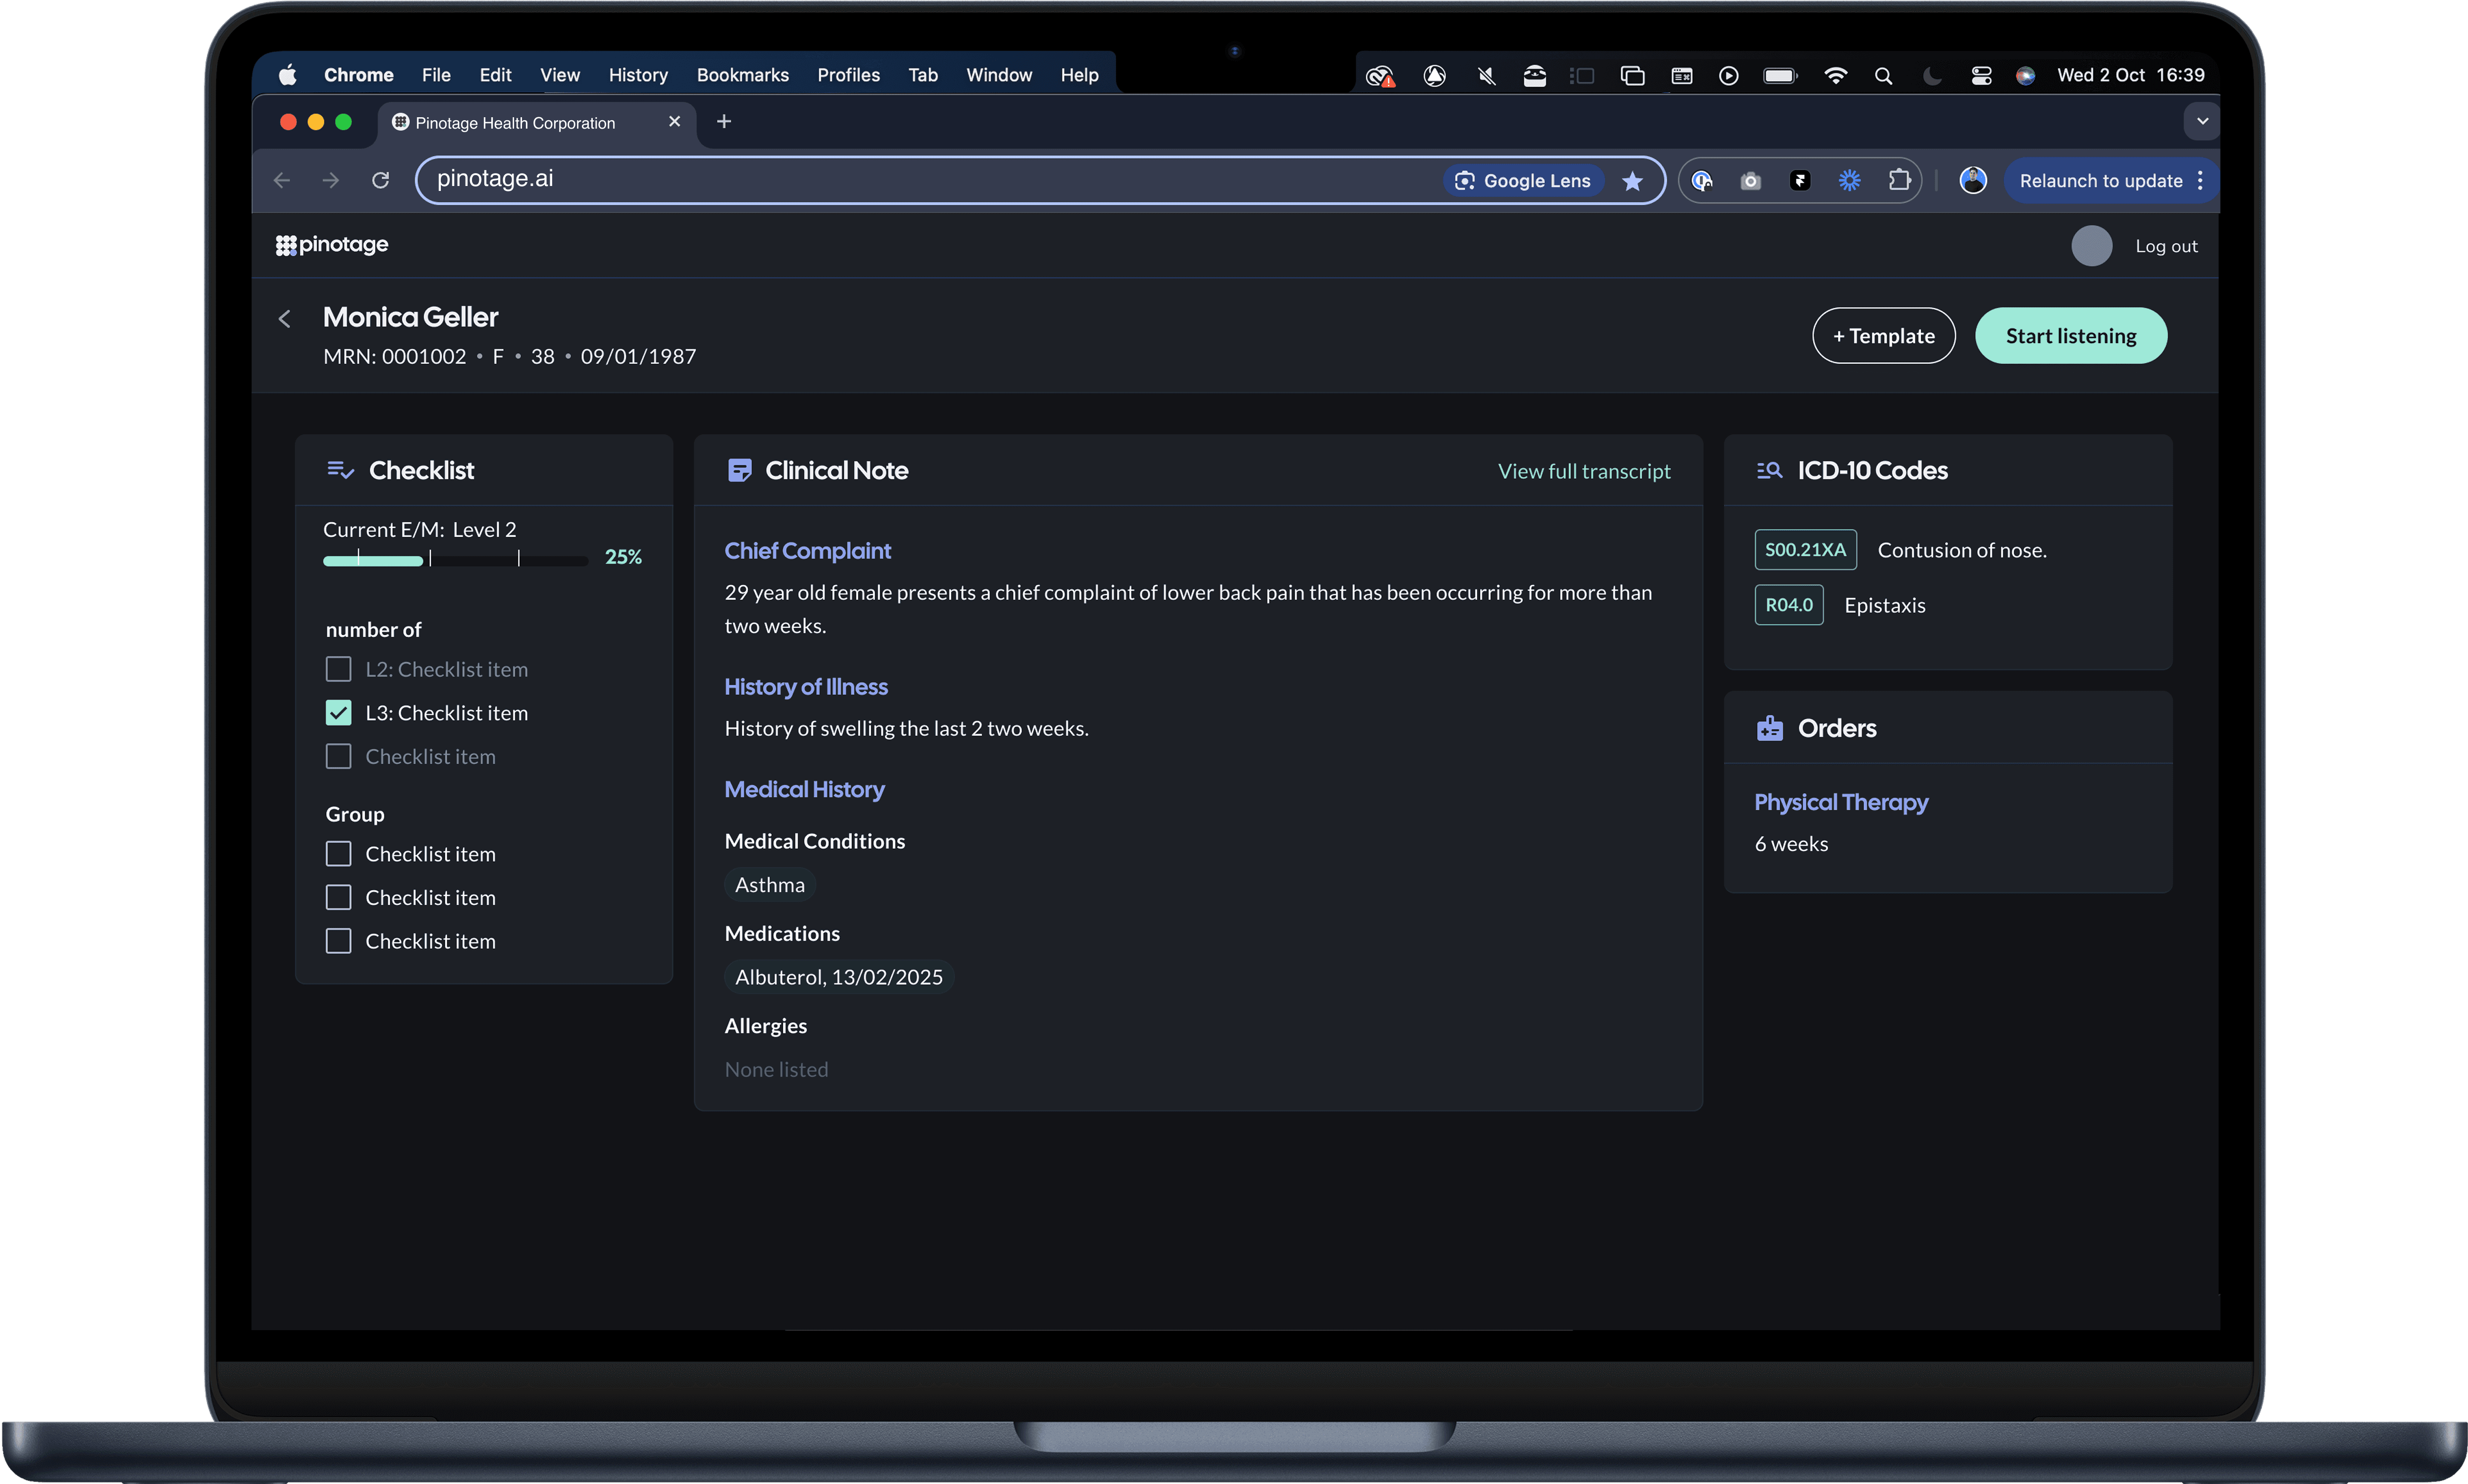Click the pinotage logo in header
The height and width of the screenshot is (1484, 2468).
[x=332, y=245]
